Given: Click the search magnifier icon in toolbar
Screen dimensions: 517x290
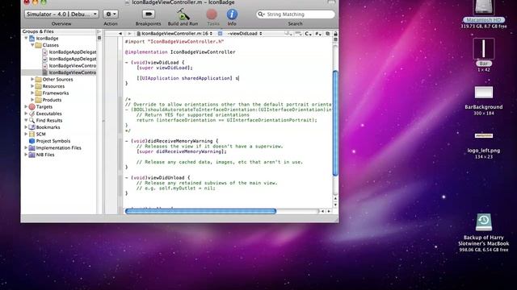Looking at the screenshot, I should 261,14.
